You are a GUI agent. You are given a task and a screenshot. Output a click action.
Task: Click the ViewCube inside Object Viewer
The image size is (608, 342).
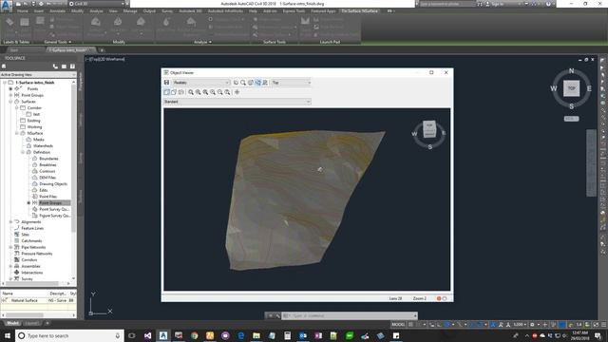tap(429, 129)
